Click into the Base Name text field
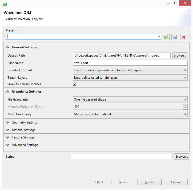 tap(130, 63)
